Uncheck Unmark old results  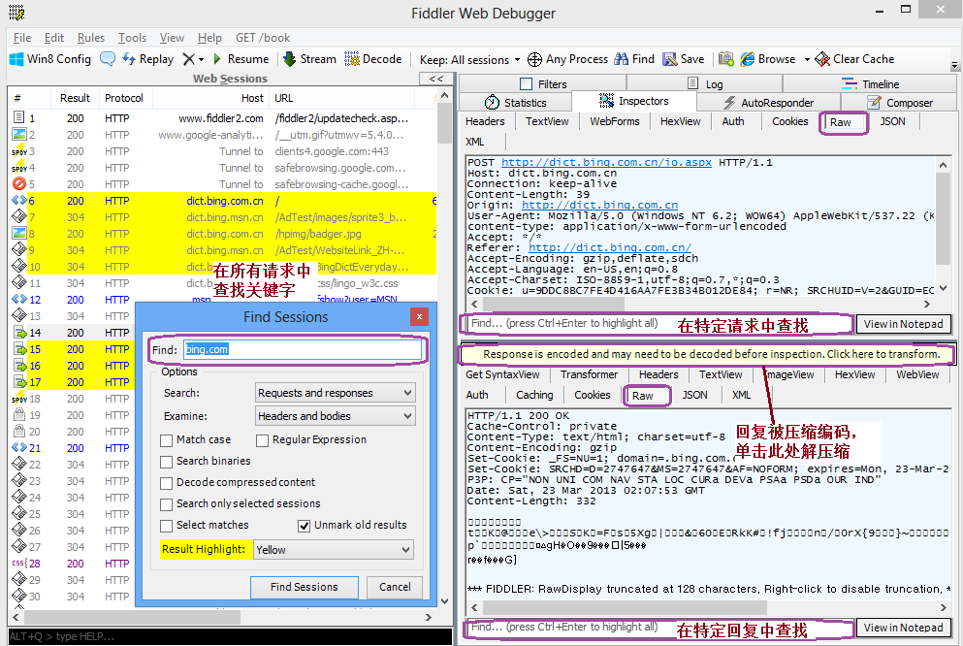click(x=304, y=526)
